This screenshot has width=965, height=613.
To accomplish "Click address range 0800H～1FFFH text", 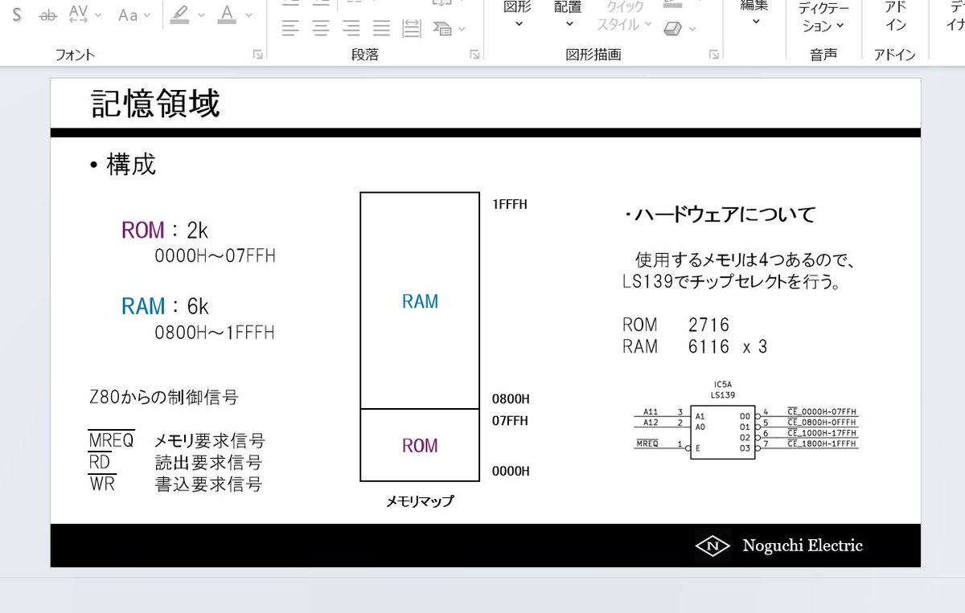I will (215, 333).
